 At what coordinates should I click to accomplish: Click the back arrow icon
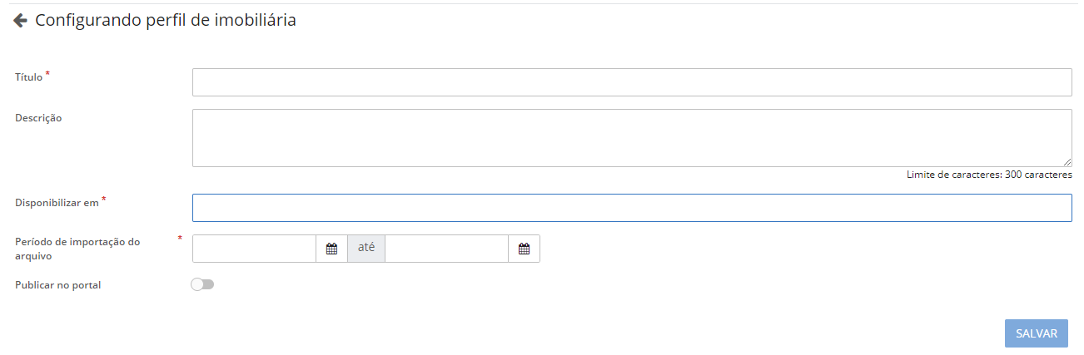(x=21, y=21)
